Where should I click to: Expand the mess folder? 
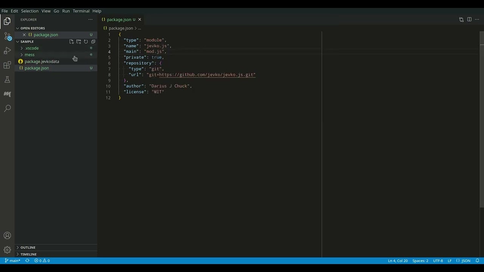pos(22,54)
